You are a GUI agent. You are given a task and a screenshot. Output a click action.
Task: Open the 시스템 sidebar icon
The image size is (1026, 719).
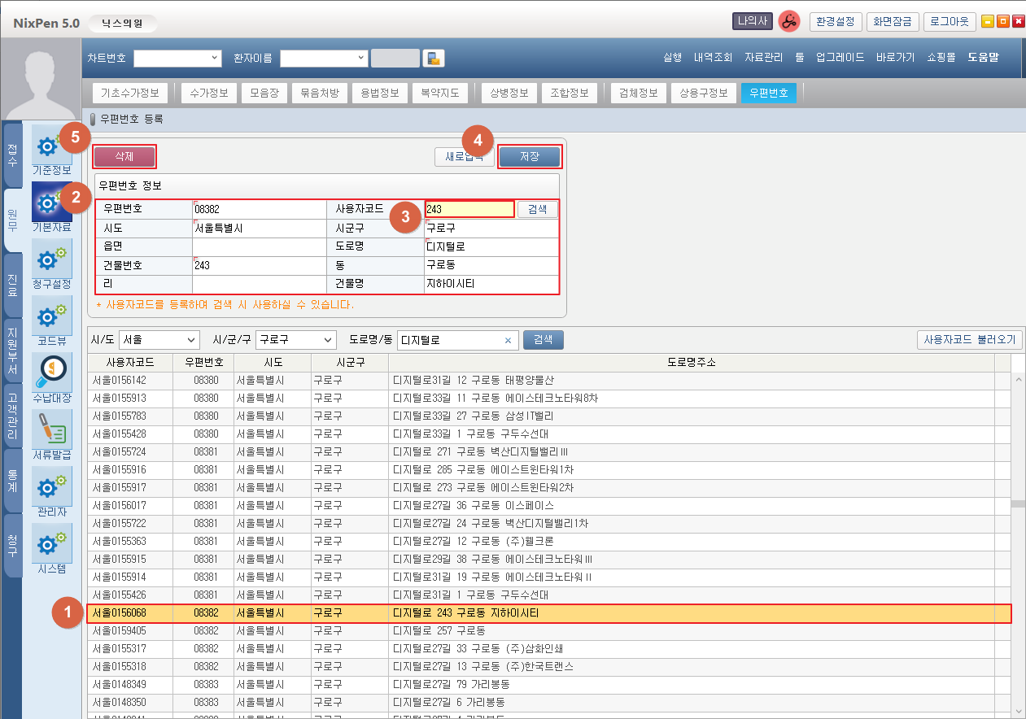point(51,544)
